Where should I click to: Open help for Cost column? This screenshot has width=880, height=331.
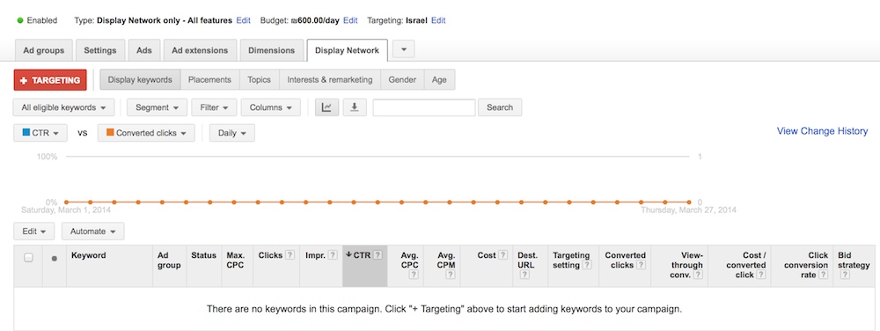502,254
